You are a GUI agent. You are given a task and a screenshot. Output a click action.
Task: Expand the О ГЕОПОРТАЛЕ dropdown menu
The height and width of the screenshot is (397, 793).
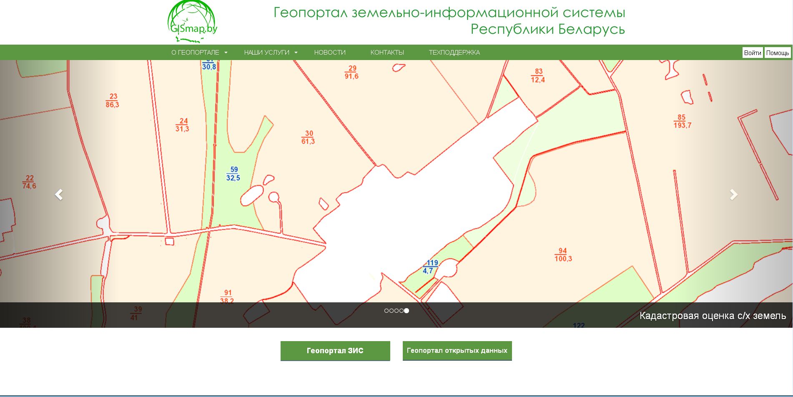coord(199,53)
